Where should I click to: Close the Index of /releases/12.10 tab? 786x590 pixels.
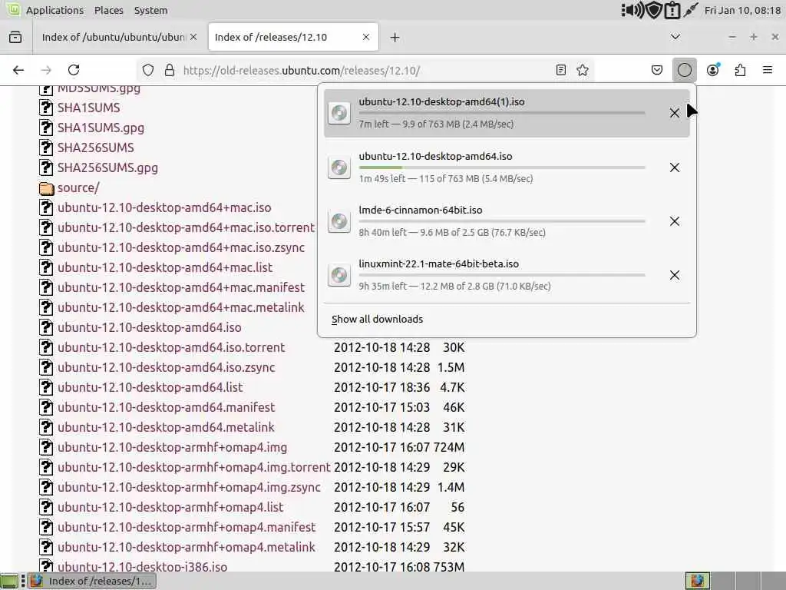point(366,37)
